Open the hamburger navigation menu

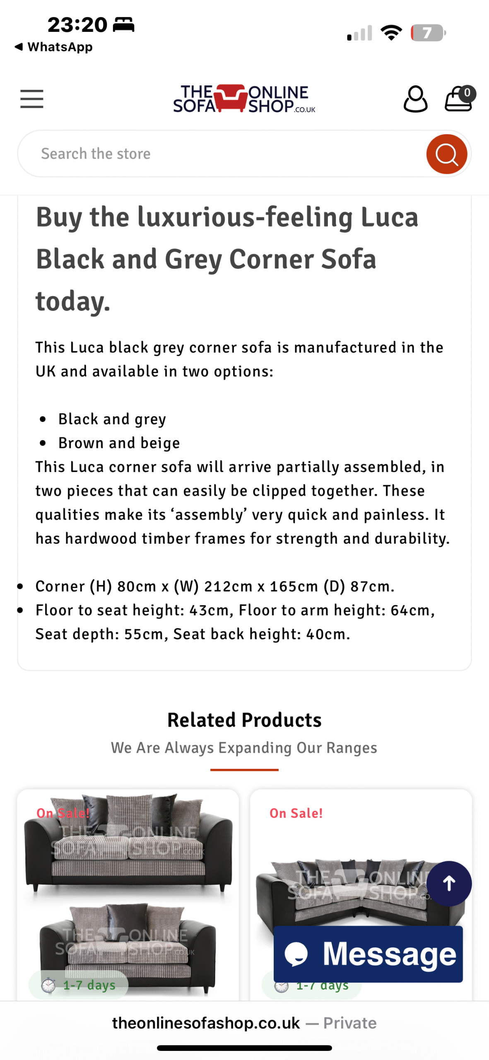tap(32, 99)
